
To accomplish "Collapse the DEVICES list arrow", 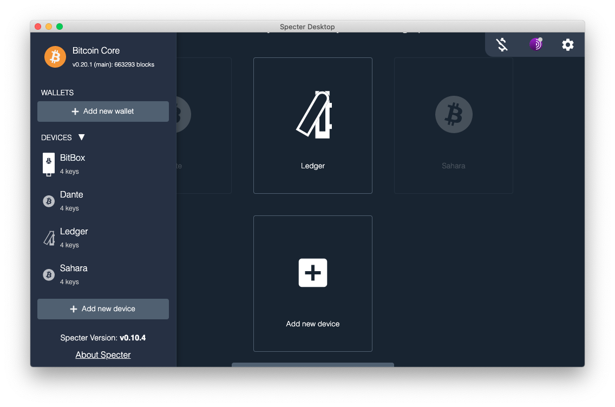I will (x=82, y=137).
